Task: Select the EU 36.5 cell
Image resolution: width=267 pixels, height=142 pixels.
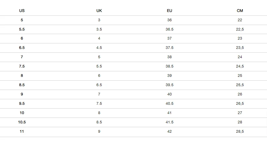Action: [169, 29]
